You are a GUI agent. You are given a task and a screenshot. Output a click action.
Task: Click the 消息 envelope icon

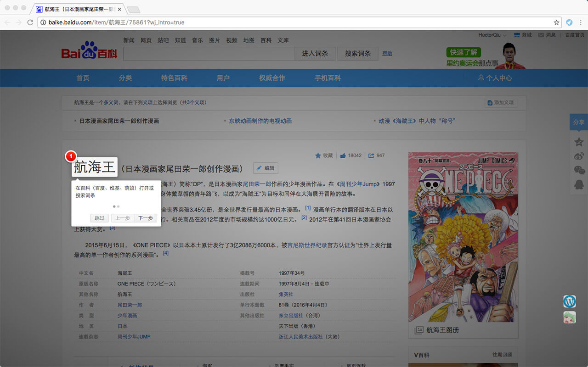[x=541, y=35]
